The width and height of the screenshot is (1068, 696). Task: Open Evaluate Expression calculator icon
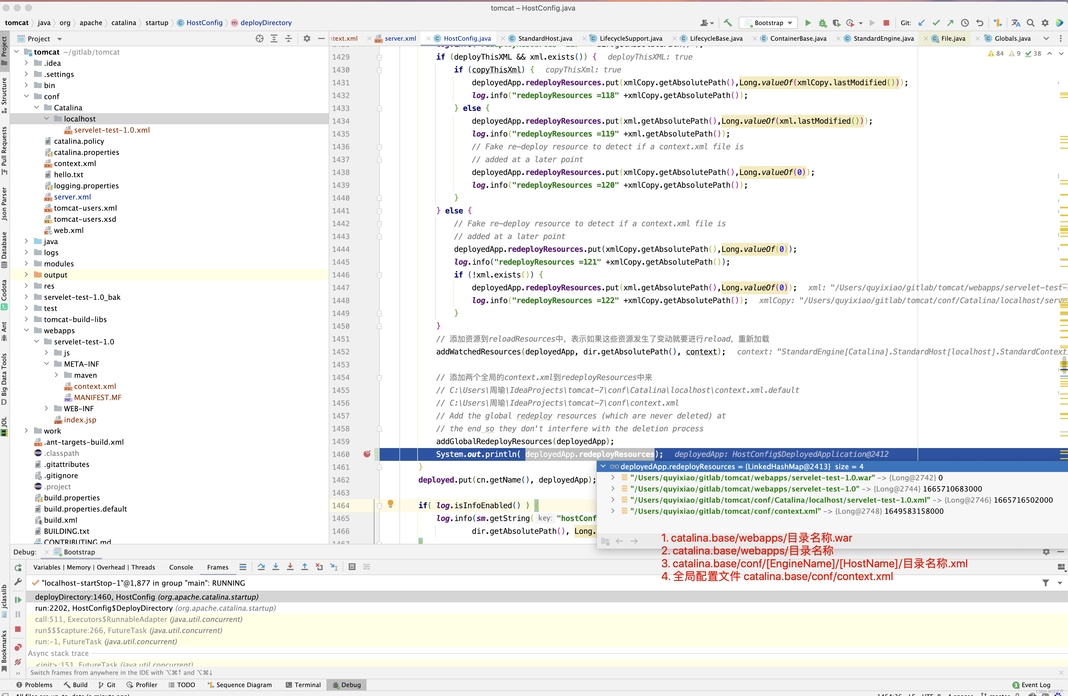[x=352, y=567]
